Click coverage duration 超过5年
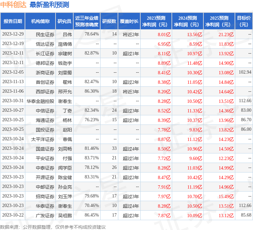This screenshot has height=230, width=253. pyautogui.click(x=131, y=158)
